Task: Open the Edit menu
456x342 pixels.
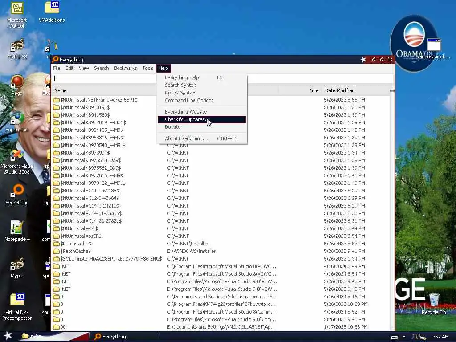Action: [69, 68]
